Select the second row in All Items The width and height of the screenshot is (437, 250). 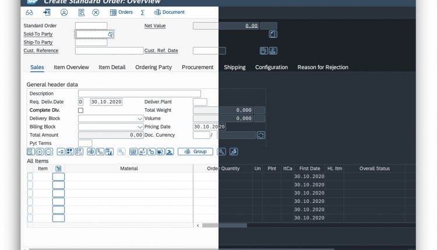pyautogui.click(x=30, y=185)
